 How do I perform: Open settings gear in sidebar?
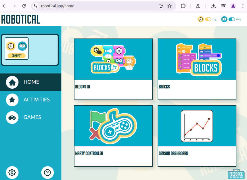pos(12,172)
